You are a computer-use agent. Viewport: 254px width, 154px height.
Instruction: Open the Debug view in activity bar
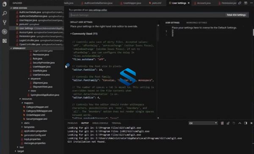pos(5,32)
